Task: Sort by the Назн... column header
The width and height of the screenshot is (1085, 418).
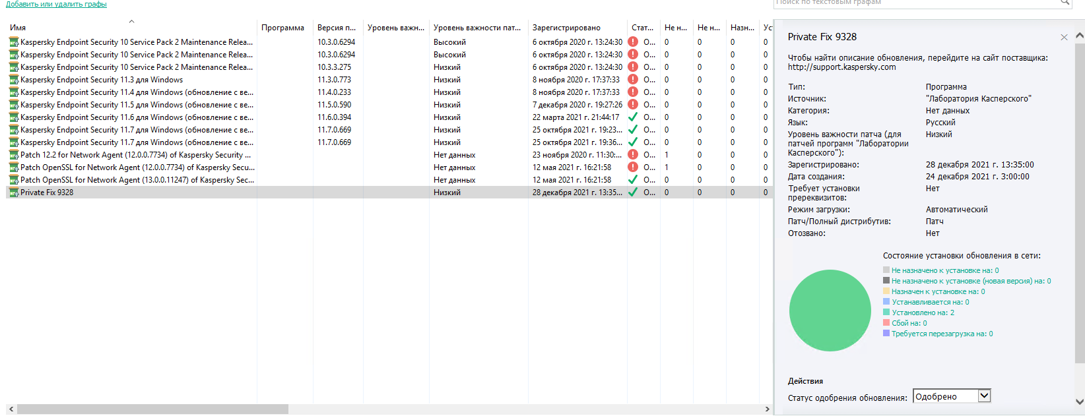Action: 742,28
